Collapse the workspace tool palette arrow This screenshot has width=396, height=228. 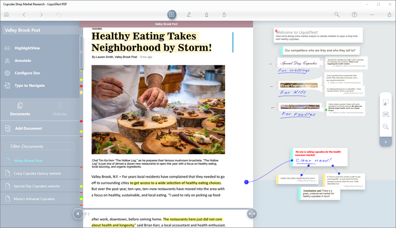(385, 142)
